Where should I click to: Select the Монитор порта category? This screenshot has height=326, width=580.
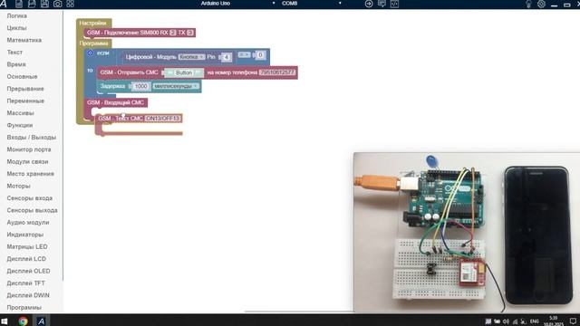(29, 149)
